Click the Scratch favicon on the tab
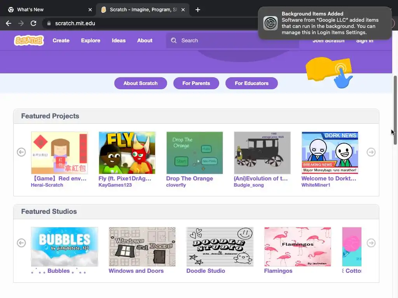398x298 pixels. click(x=103, y=10)
